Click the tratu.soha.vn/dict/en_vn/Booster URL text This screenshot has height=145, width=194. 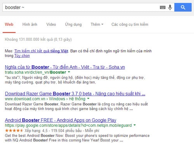click(35, 72)
